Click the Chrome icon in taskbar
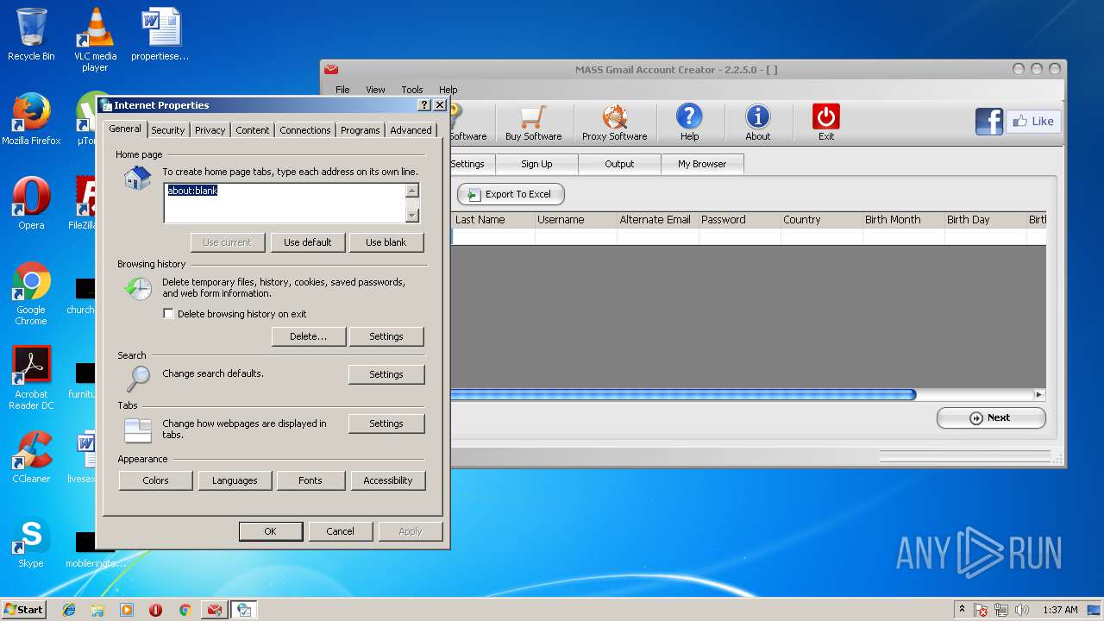Screen dimensions: 1104x621 tap(185, 610)
